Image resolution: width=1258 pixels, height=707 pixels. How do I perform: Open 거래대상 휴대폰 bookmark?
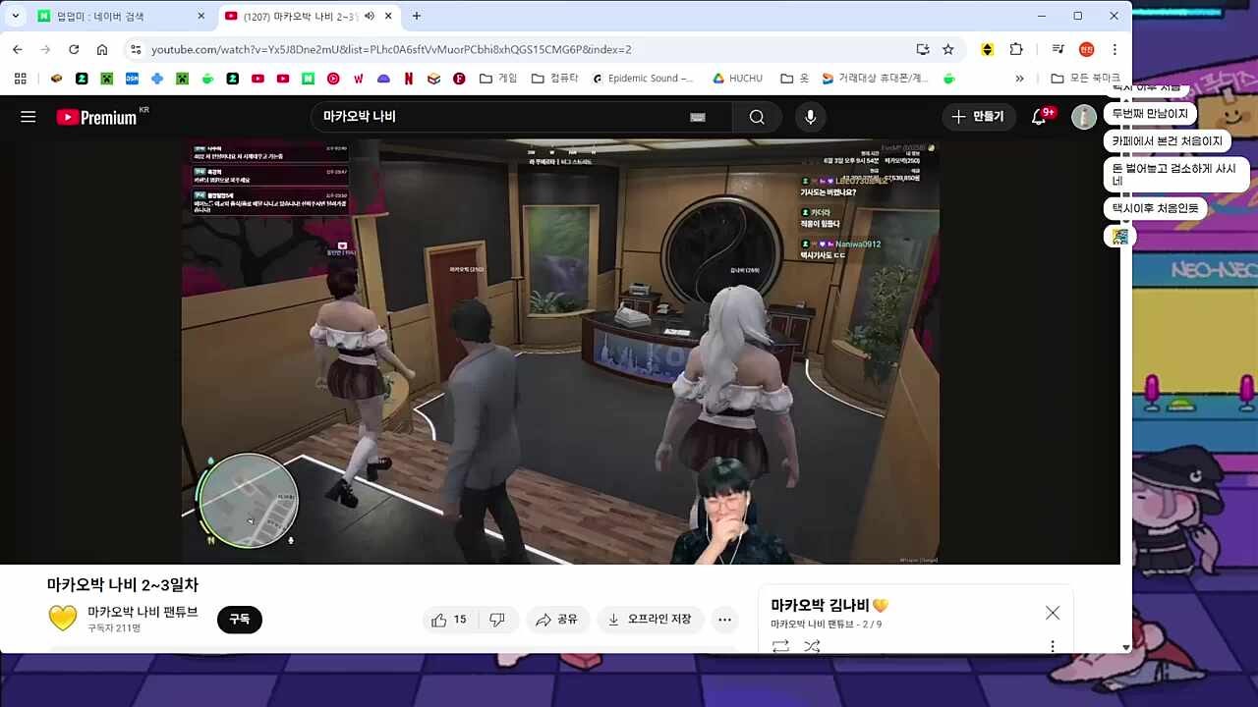(876, 79)
